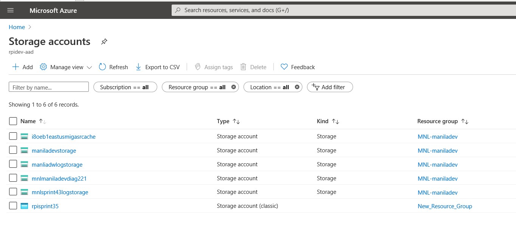This screenshot has width=516, height=229.
Task: Select the mnlsprint43logstorage checkbox
Action: point(13,192)
